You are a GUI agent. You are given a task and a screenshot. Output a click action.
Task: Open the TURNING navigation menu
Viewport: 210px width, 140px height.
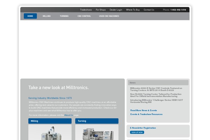(x=64, y=16)
